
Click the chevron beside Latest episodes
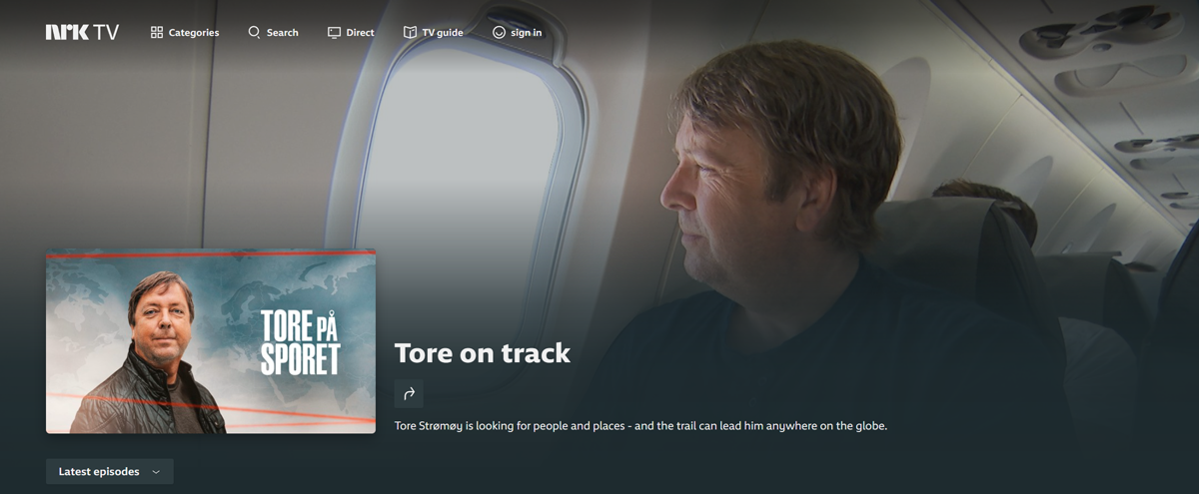click(156, 472)
